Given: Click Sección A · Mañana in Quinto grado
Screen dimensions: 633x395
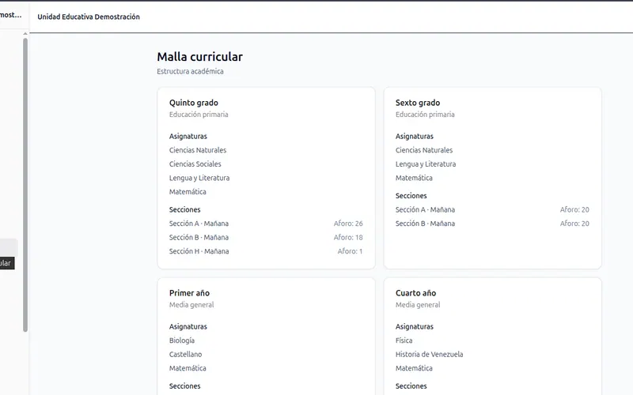Looking at the screenshot, I should 199,224.
